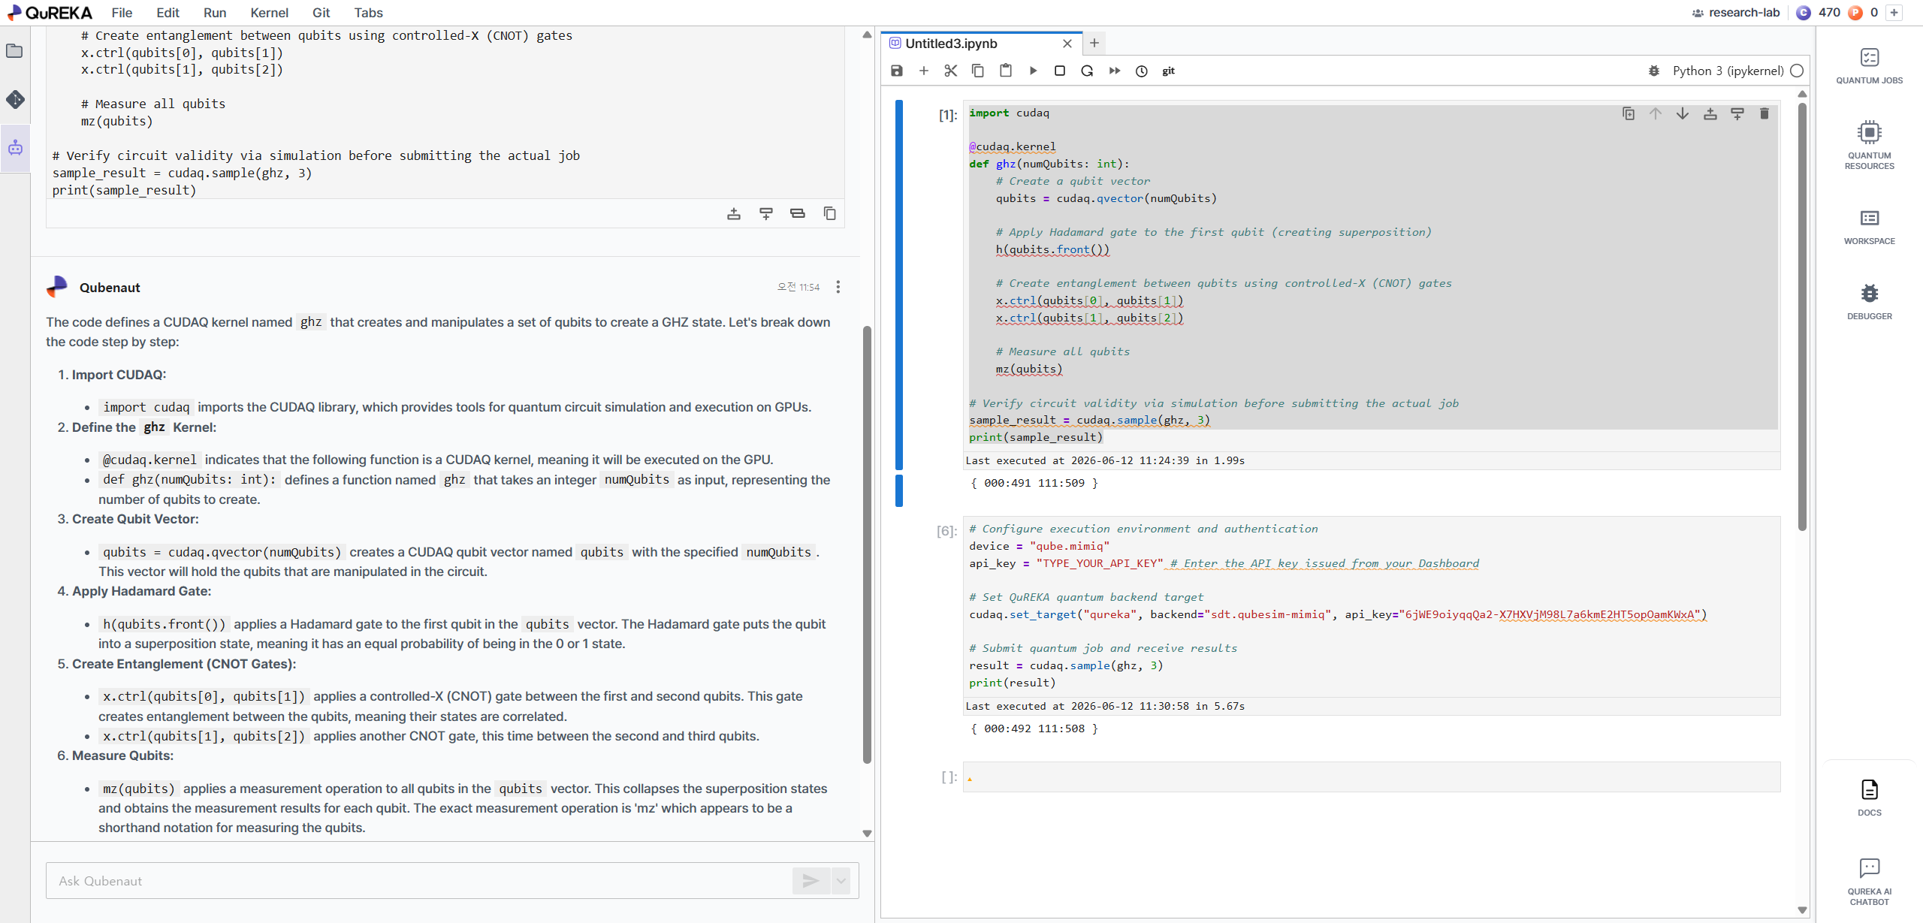The image size is (1923, 923).
Task: Click the QuREKA logo
Action: point(50,13)
